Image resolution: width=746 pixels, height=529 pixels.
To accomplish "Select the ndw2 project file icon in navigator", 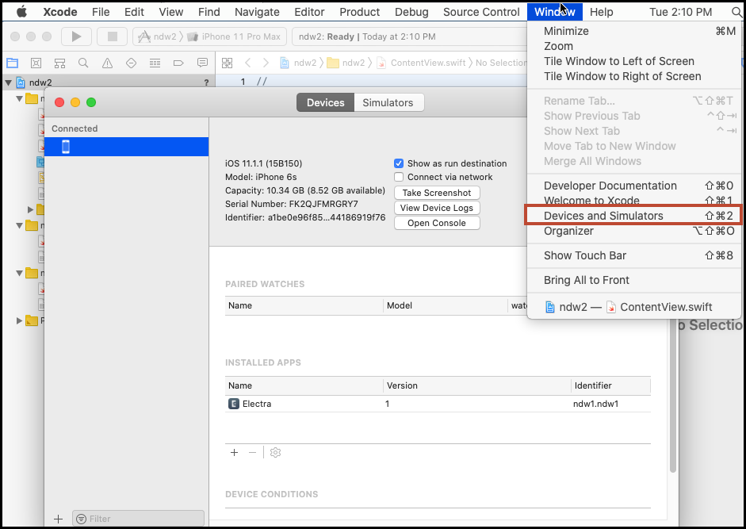I will pos(21,82).
